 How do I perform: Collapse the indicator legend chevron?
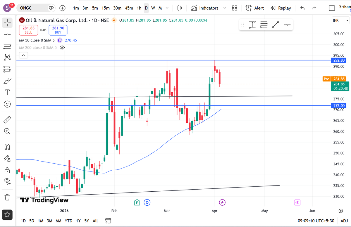[23, 55]
